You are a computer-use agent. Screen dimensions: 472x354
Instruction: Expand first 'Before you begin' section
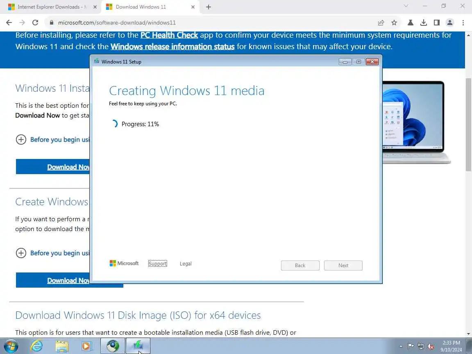53,140
